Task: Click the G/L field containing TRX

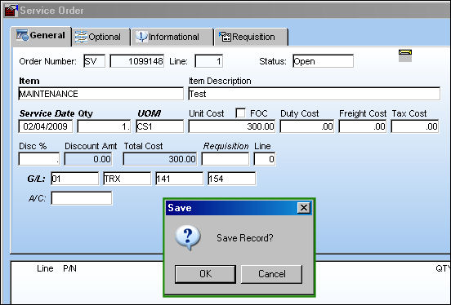Action: click(x=127, y=179)
